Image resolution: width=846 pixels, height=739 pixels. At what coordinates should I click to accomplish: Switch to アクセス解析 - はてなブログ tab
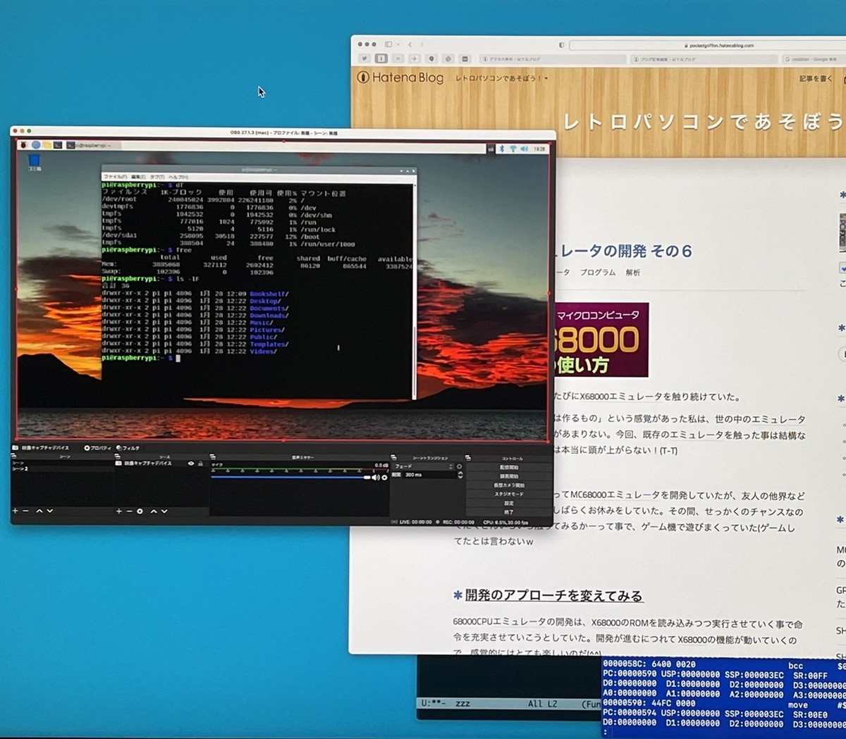552,59
